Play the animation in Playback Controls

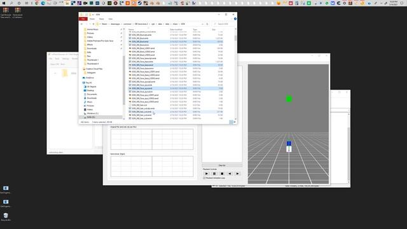207,174
